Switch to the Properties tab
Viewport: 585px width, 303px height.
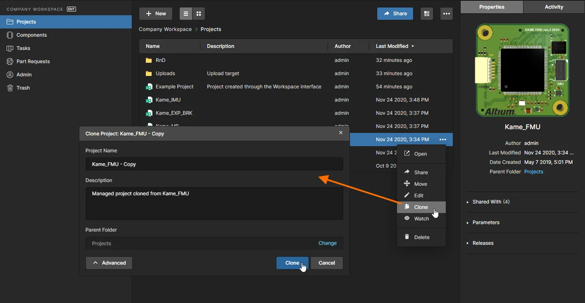[x=492, y=7]
